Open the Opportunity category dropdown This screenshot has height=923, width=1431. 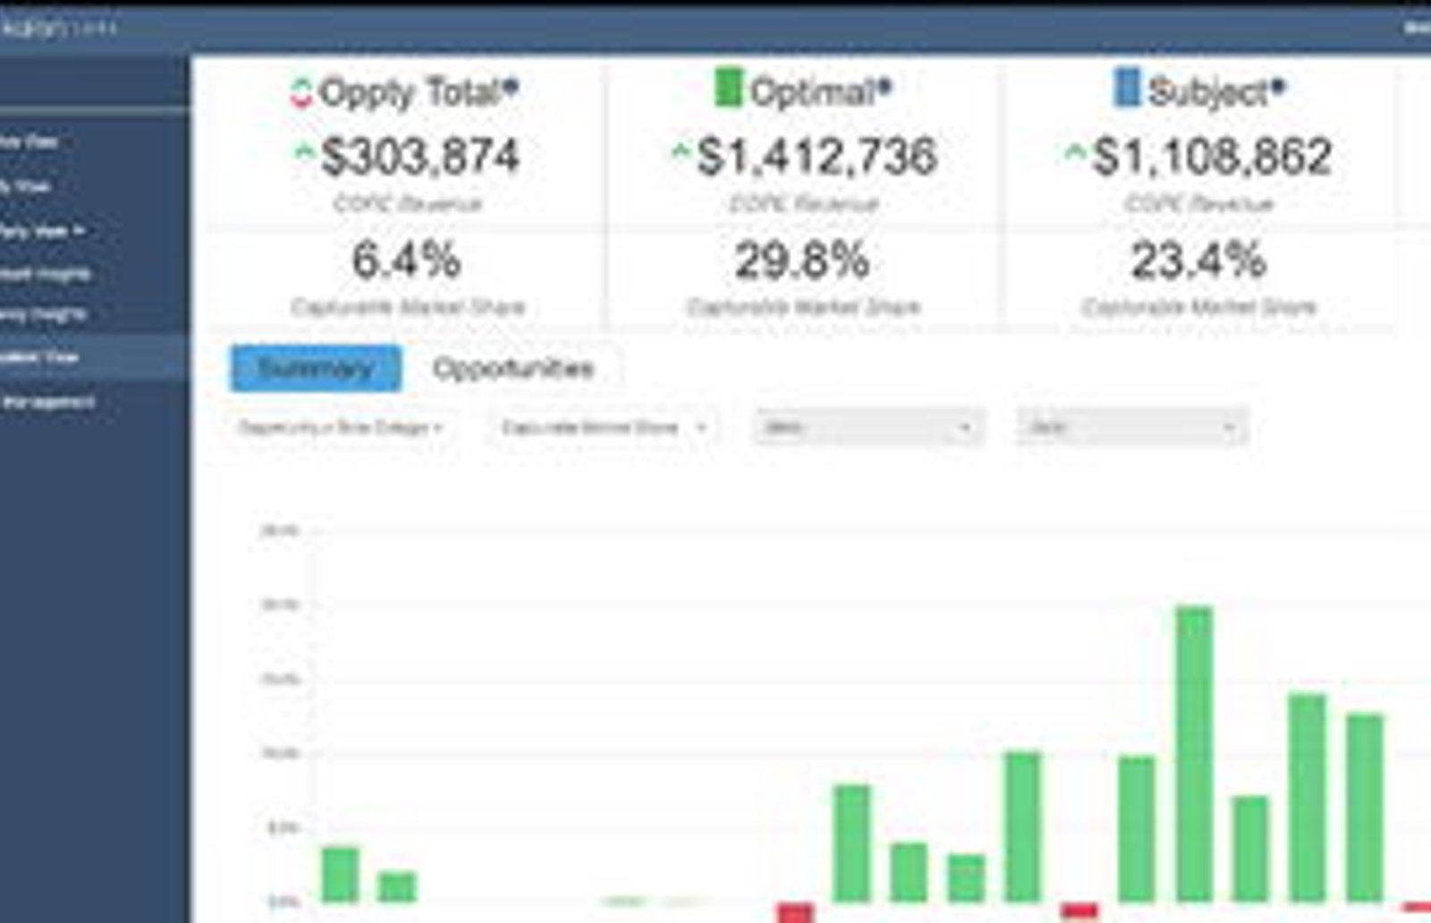(341, 428)
